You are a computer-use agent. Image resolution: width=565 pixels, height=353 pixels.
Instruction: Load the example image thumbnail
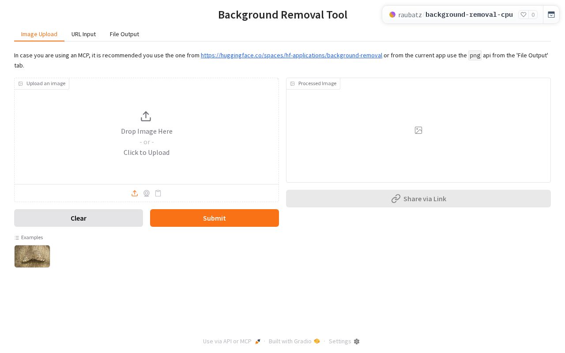32,256
